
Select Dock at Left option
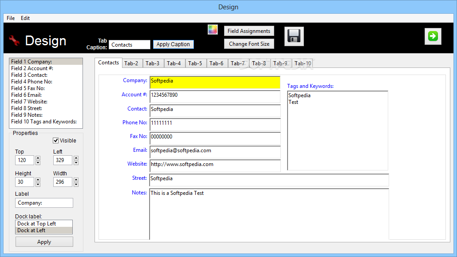44,230
